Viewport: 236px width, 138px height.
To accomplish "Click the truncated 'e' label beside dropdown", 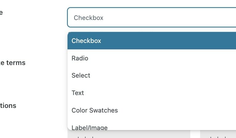I will (x=1, y=13).
